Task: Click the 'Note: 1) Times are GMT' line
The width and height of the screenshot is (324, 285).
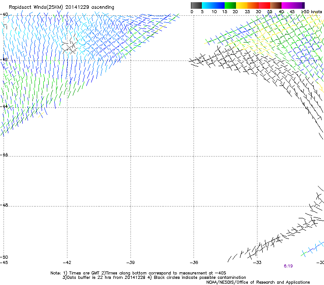Action: click(x=138, y=273)
